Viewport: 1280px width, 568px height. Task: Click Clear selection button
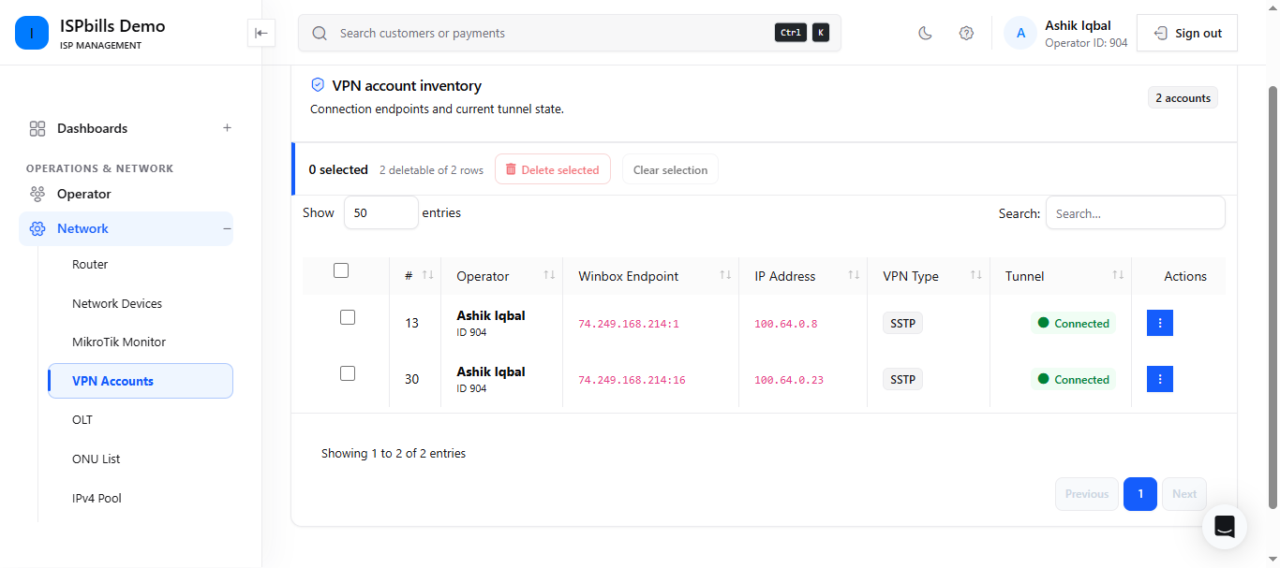(x=671, y=169)
